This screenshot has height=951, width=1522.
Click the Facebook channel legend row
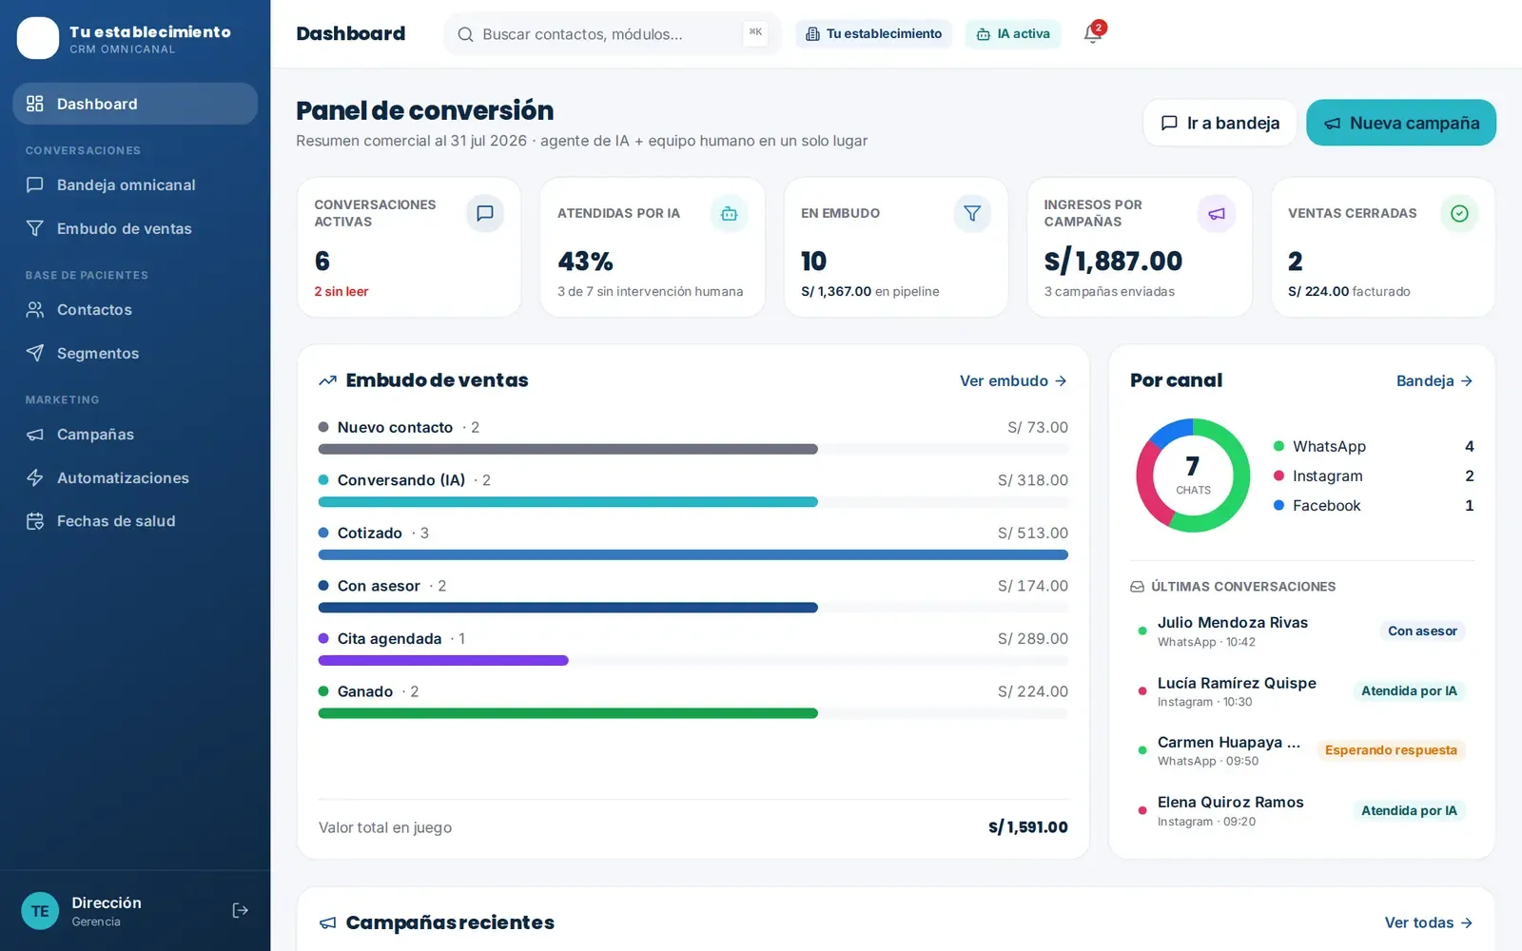(x=1374, y=505)
